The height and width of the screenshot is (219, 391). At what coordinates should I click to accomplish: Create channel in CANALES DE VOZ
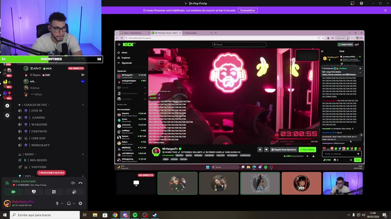[83, 105]
